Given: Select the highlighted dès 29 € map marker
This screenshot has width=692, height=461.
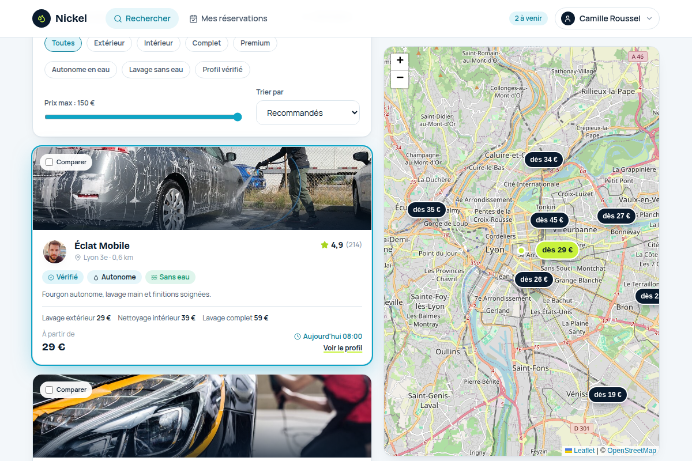Looking at the screenshot, I should [557, 250].
